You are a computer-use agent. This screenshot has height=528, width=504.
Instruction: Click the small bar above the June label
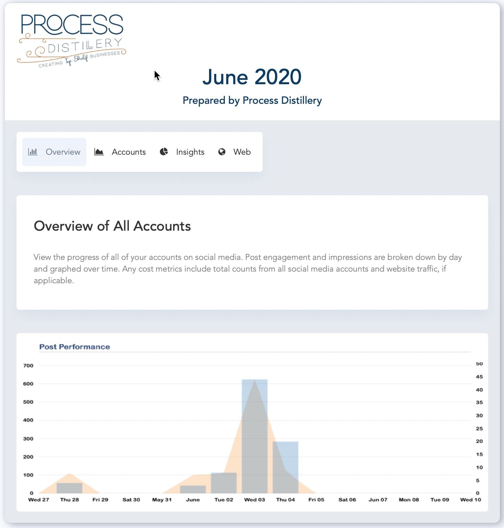[193, 489]
